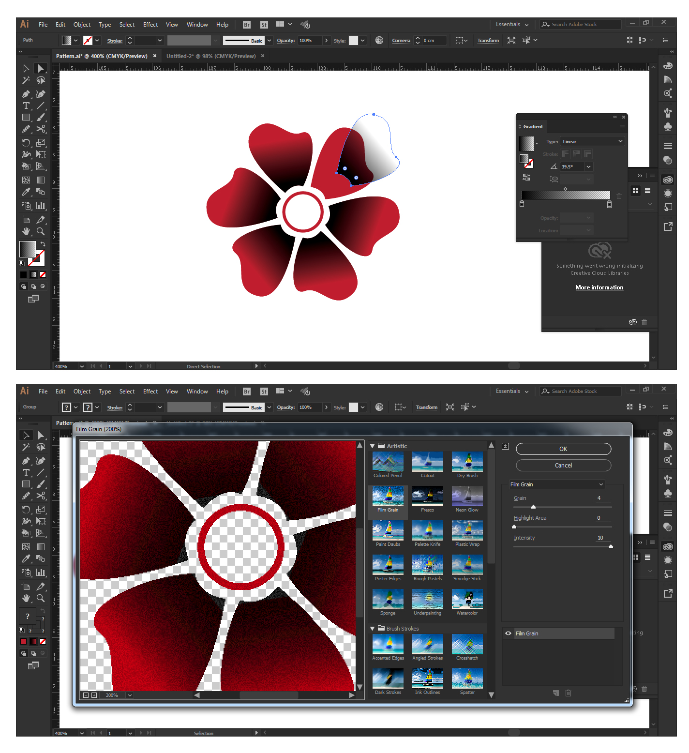Open the Effect menu in the upper window

[150, 25]
